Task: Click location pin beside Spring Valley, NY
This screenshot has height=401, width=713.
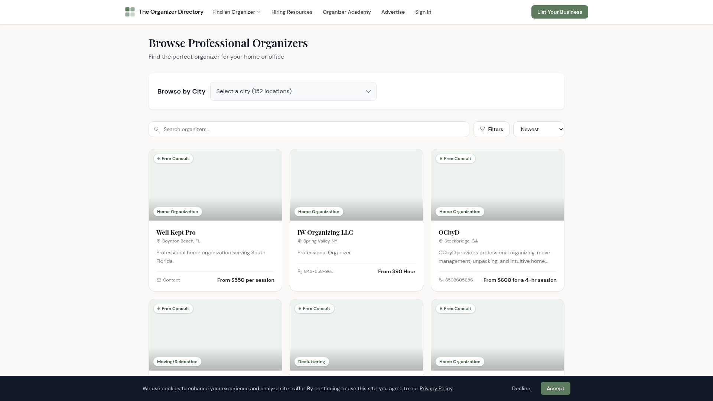Action: [x=300, y=241]
